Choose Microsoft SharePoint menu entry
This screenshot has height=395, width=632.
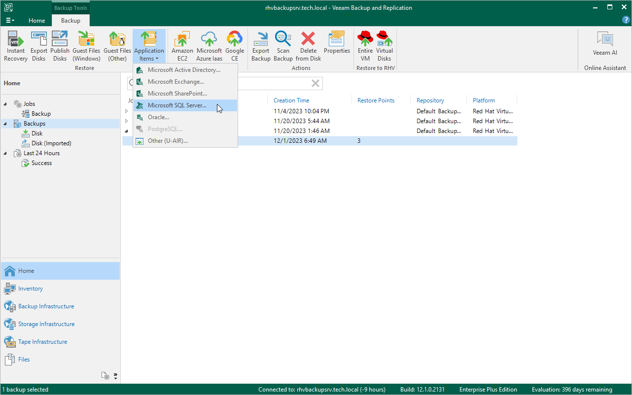coord(185,94)
